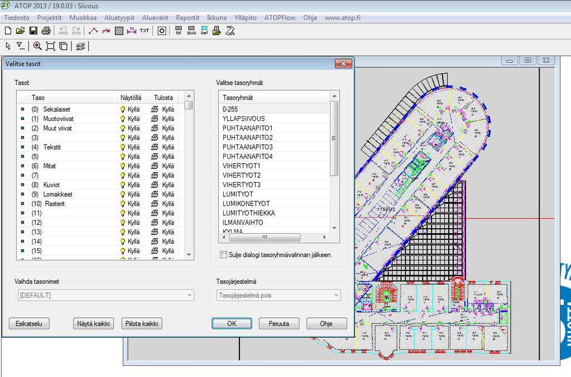Viewport: 571px width, 377px height.
Task: Click the Piilota kaikki button
Action: click(x=142, y=323)
